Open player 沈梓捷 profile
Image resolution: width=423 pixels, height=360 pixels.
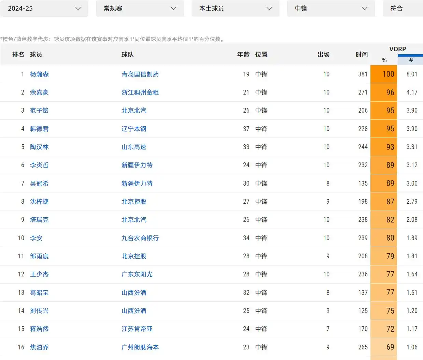click(x=39, y=202)
